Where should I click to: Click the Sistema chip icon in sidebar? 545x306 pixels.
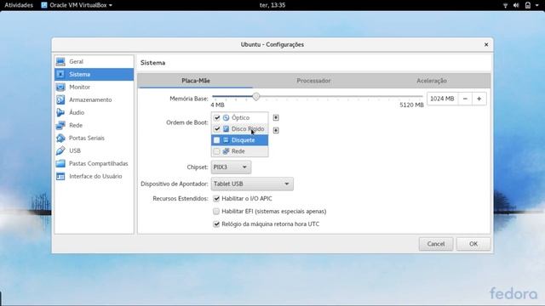[x=60, y=74]
